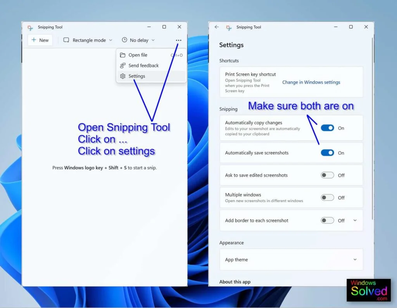Click the Multiple windows label text
This screenshot has height=308, width=397.
click(x=243, y=194)
